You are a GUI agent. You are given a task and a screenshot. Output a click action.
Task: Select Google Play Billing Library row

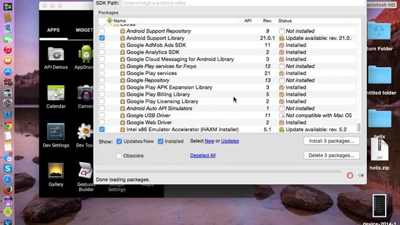[227, 94]
